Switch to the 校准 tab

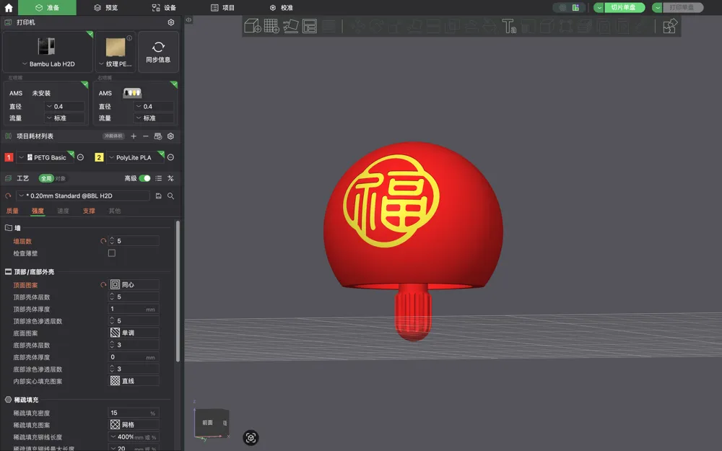[x=282, y=7]
